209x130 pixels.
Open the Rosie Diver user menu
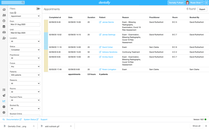[194, 3]
